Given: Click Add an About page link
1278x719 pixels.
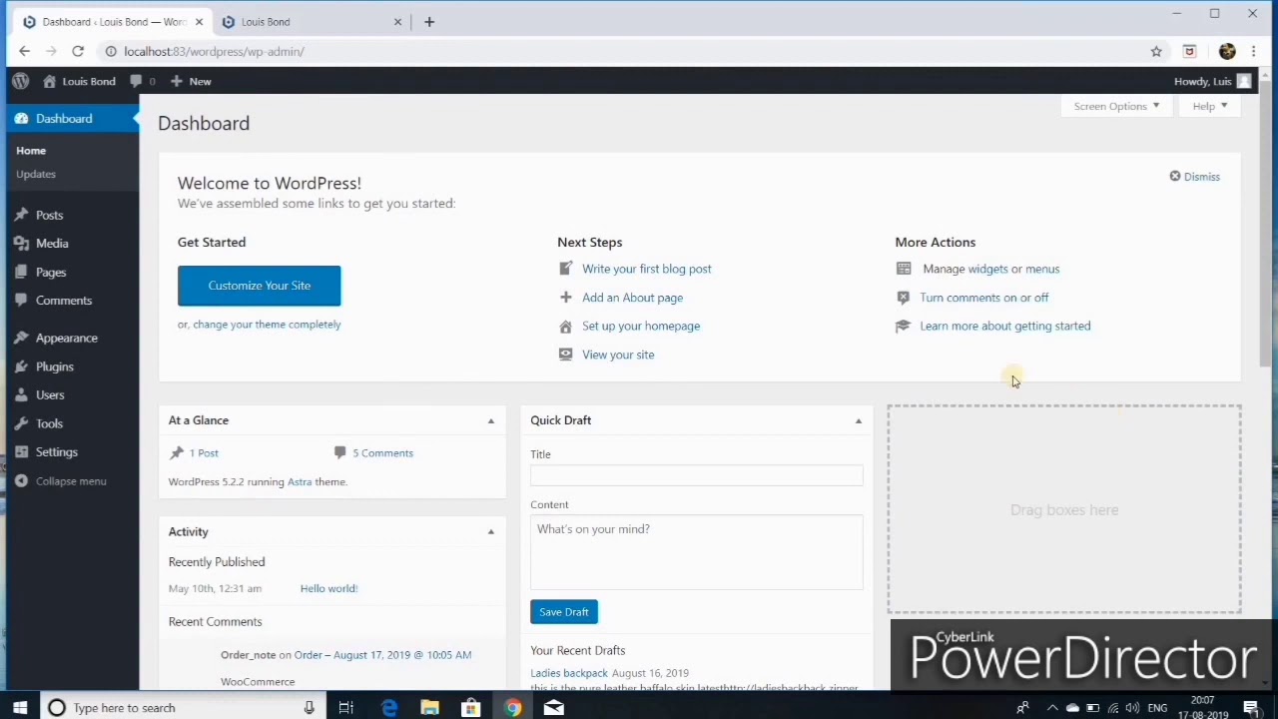Looking at the screenshot, I should click(633, 298).
